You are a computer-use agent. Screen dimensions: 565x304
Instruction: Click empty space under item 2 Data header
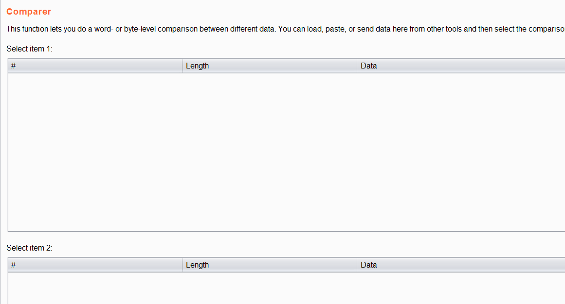[x=461, y=288]
